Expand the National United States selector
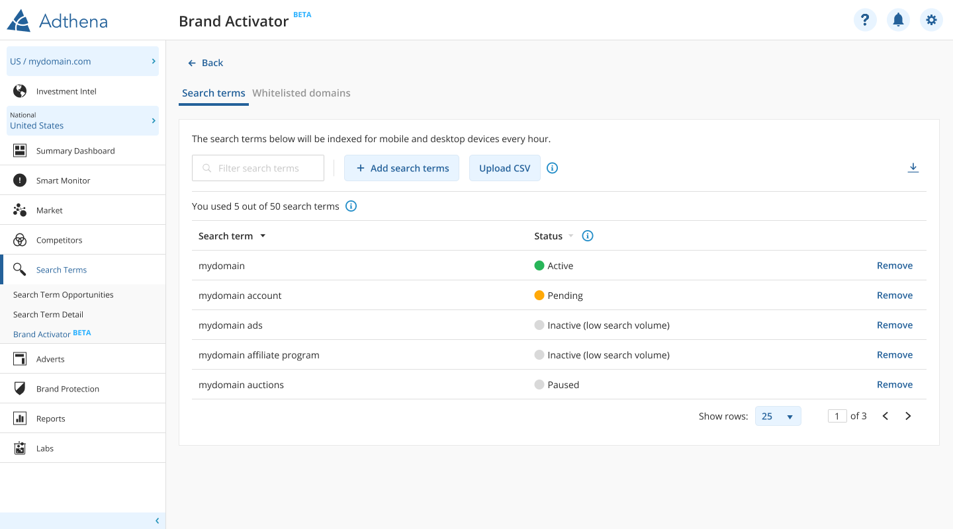The width and height of the screenshot is (953, 529). (x=83, y=120)
